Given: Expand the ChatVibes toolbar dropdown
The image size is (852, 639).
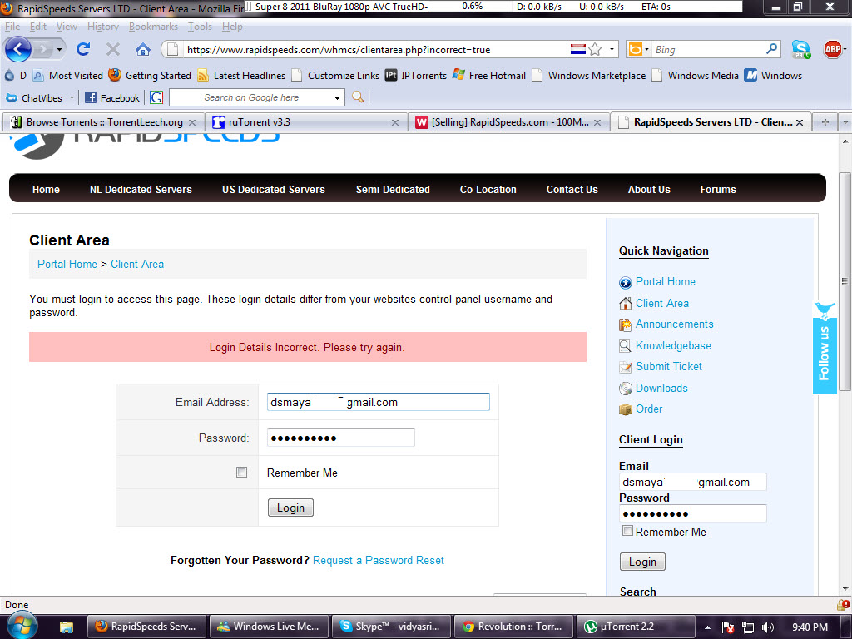Looking at the screenshot, I should pos(72,98).
